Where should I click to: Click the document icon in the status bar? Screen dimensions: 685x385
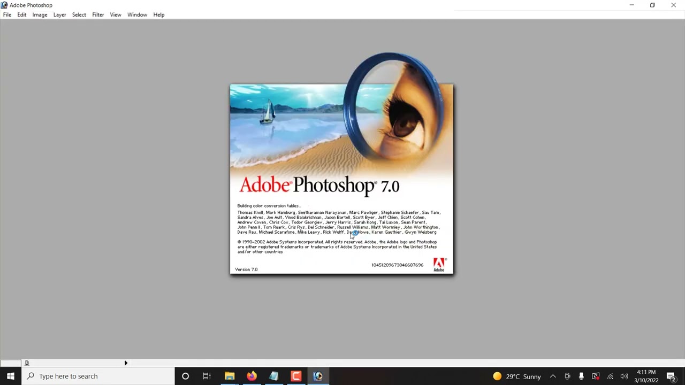(x=27, y=363)
